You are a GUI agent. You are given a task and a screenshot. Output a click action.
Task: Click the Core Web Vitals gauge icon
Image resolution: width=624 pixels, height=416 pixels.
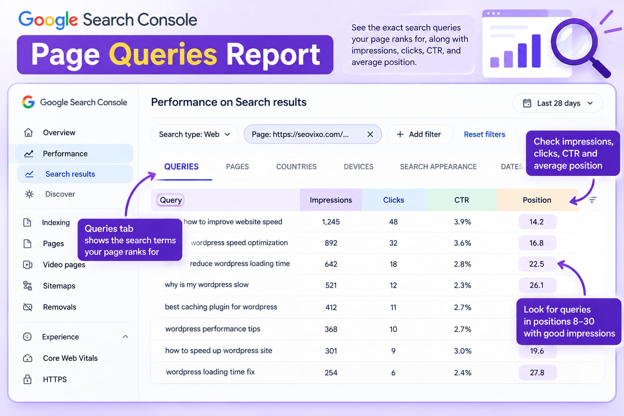point(28,358)
